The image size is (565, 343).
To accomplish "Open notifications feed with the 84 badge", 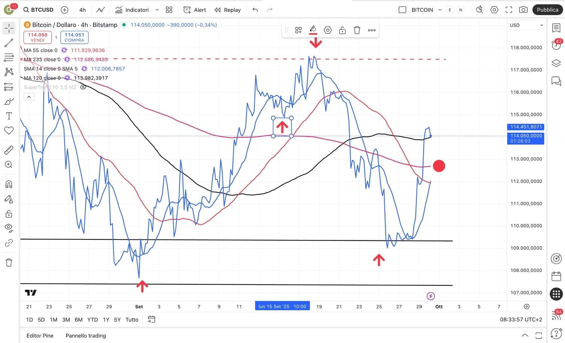I will tap(556, 315).
